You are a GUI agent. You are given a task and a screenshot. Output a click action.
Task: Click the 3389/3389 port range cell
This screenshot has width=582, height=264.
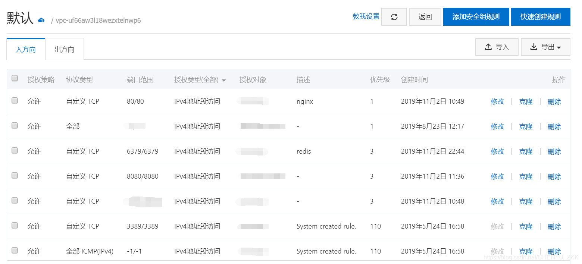click(x=143, y=226)
